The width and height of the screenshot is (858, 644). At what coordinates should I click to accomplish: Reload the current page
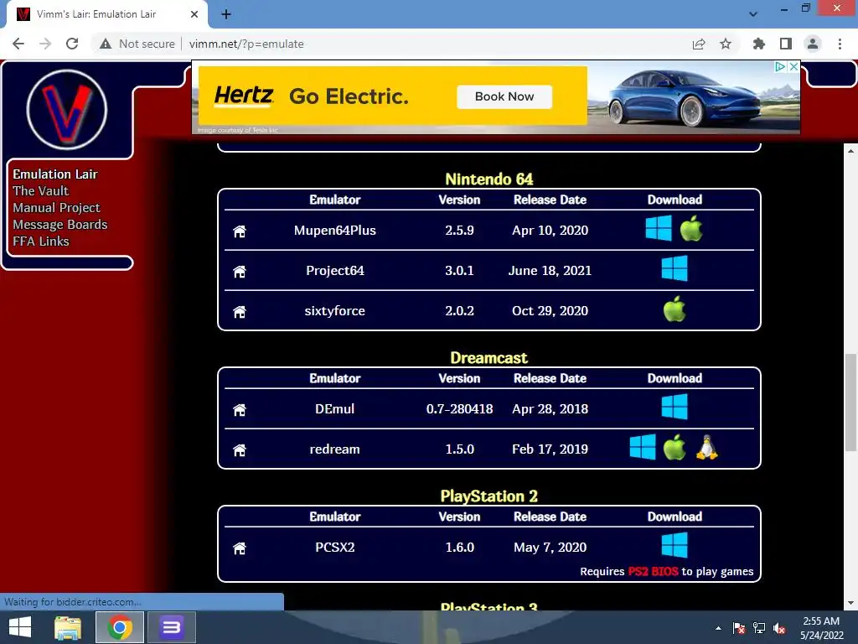coord(72,44)
